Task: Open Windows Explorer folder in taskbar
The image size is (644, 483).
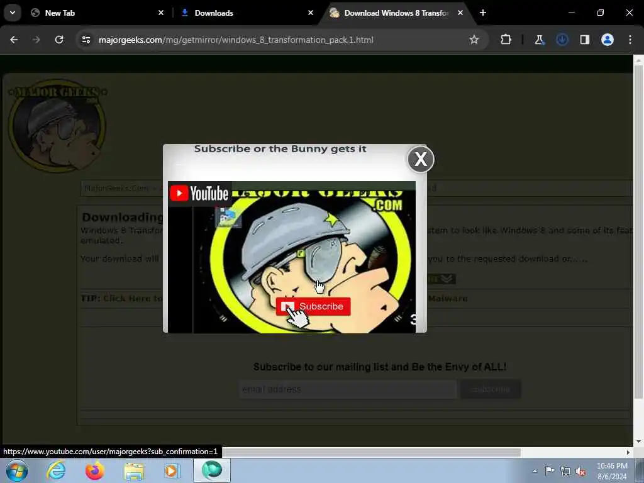Action: [x=134, y=470]
